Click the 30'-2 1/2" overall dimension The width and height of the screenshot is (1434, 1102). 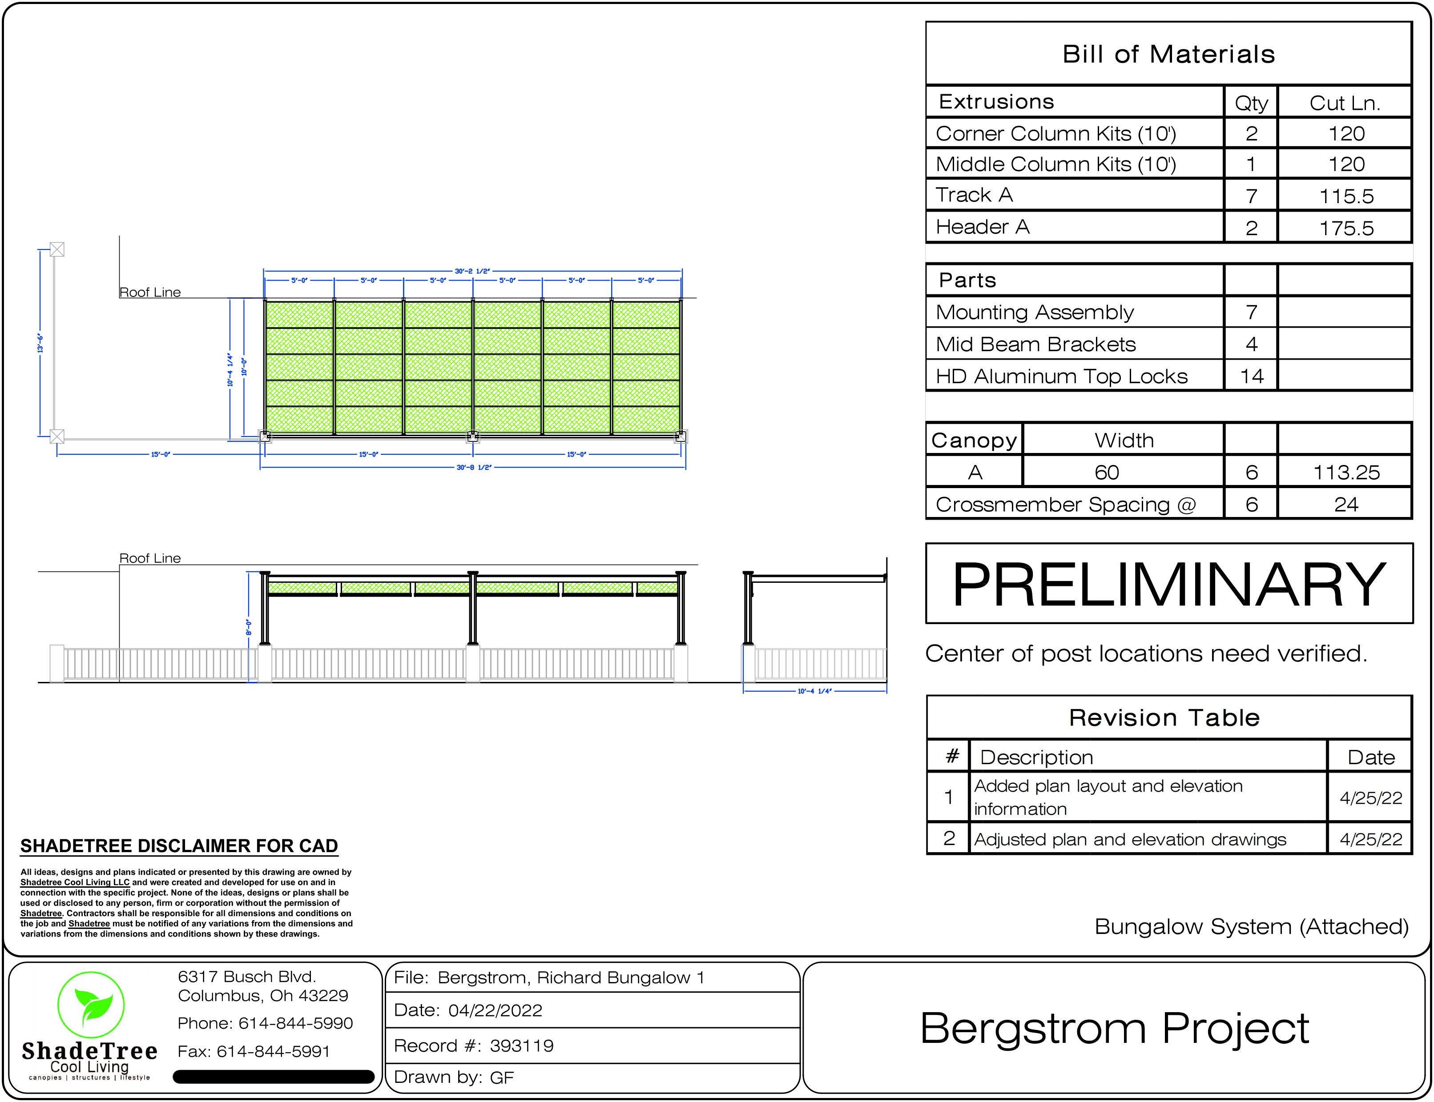[x=472, y=271]
